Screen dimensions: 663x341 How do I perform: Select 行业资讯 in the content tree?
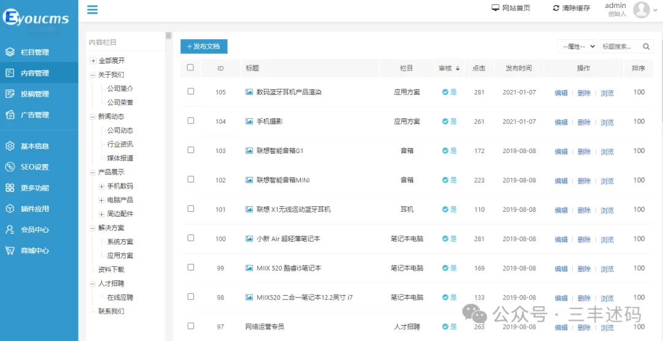120,144
